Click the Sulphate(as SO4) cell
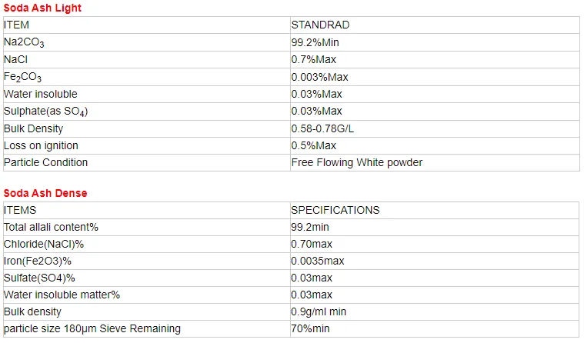The height and width of the screenshot is (343, 584). pyautogui.click(x=46, y=112)
